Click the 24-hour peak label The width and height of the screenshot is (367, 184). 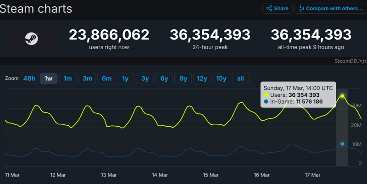pos(210,47)
